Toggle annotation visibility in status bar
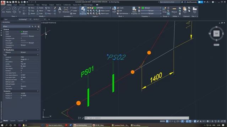The width and height of the screenshot is (227, 127). pyautogui.click(x=195, y=121)
